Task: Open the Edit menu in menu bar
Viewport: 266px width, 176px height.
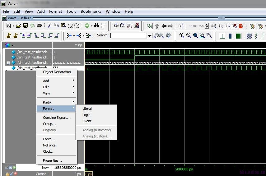Action: (16, 12)
